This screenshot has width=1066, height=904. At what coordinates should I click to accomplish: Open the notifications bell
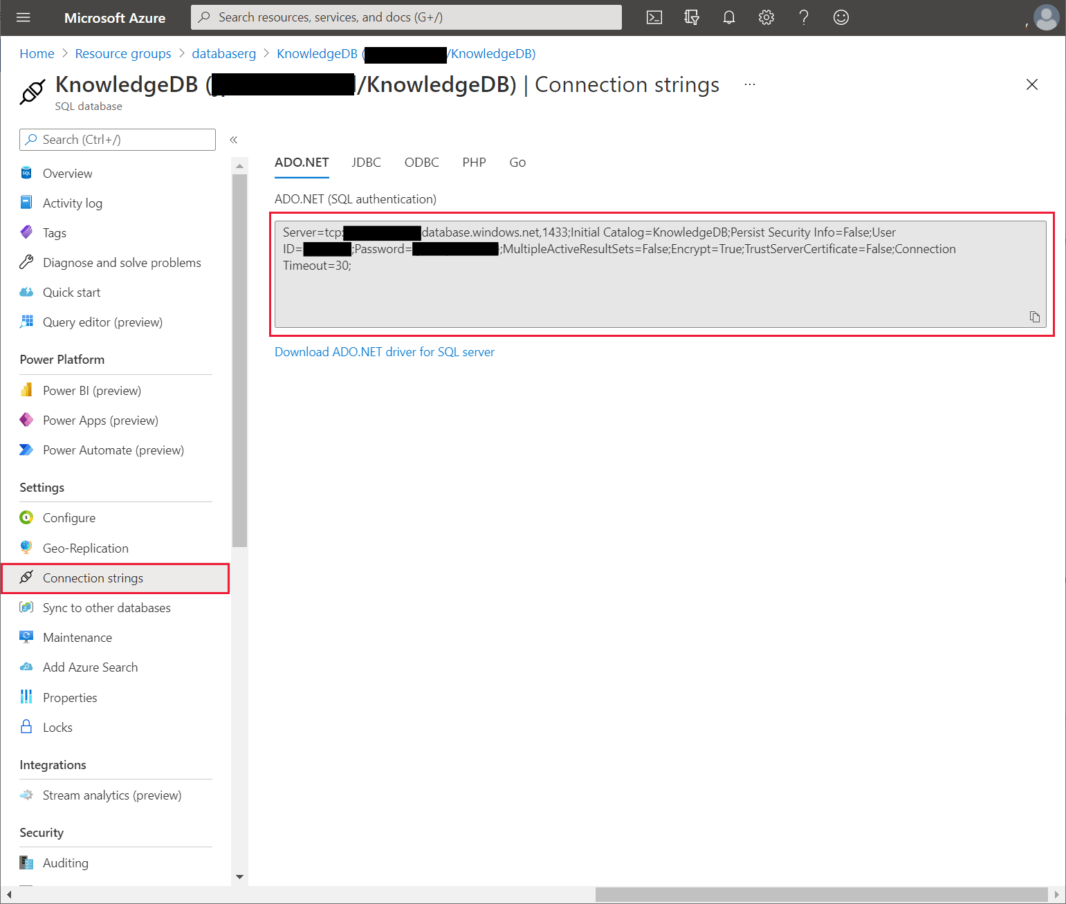pos(729,17)
